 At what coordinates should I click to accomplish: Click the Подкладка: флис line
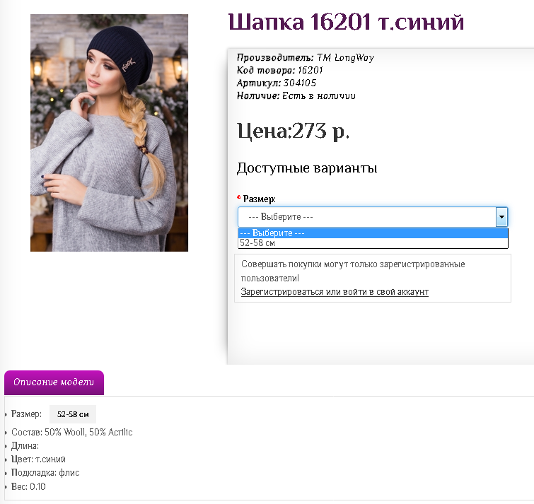(45, 473)
